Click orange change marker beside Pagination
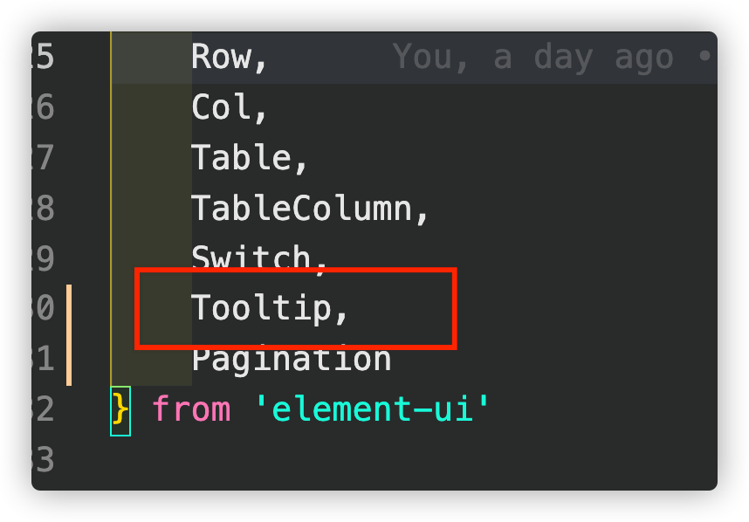This screenshot has width=749, height=522. coord(69,360)
